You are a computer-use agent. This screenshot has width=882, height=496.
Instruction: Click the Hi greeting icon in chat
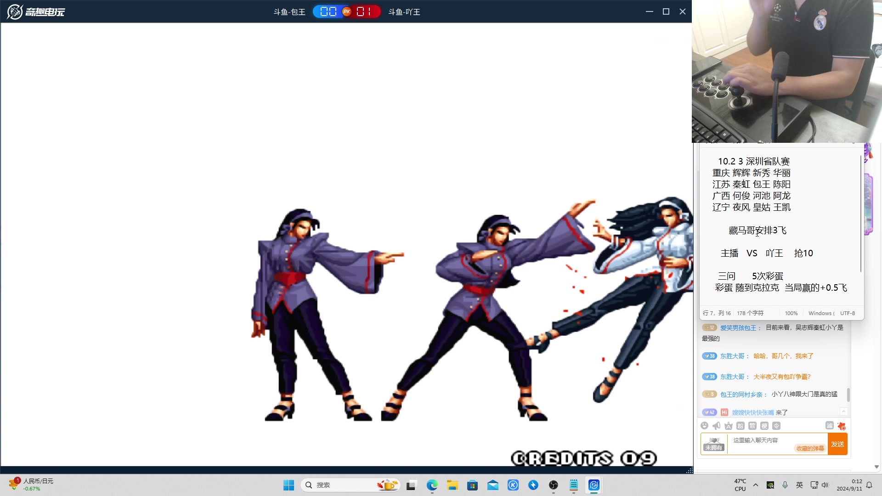pos(724,412)
